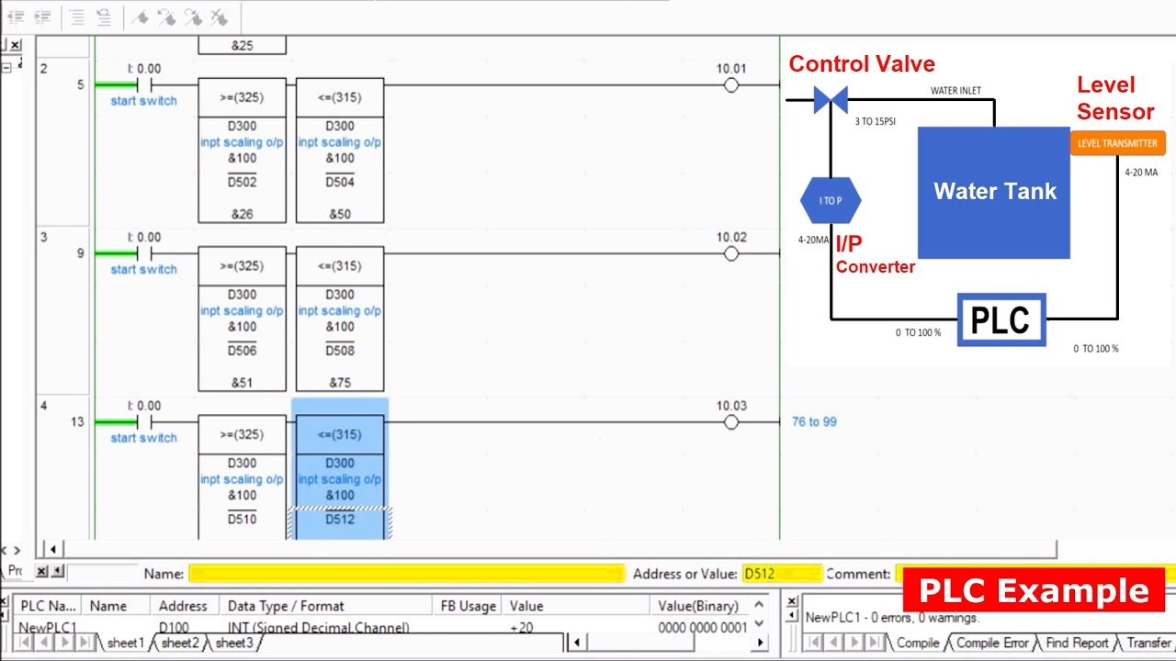1176x661 pixels.
Task: Select the <=(315) instruction block on rung 2
Action: (340, 151)
